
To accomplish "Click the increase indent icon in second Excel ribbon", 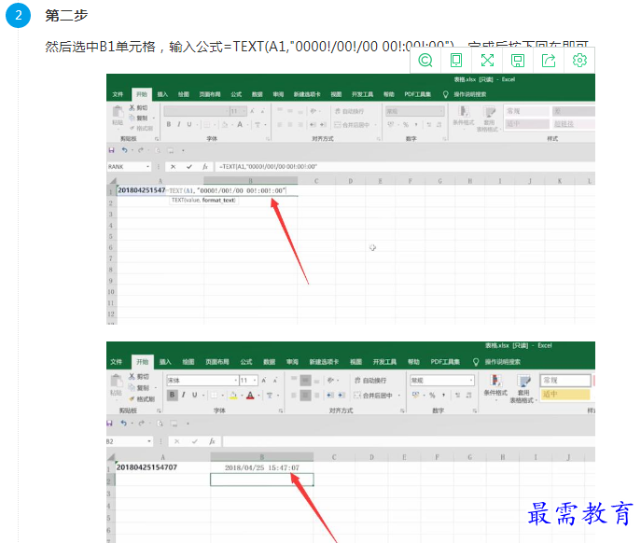I will (341, 395).
